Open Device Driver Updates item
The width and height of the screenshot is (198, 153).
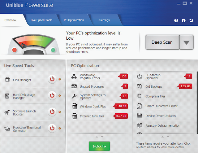coord(161,116)
